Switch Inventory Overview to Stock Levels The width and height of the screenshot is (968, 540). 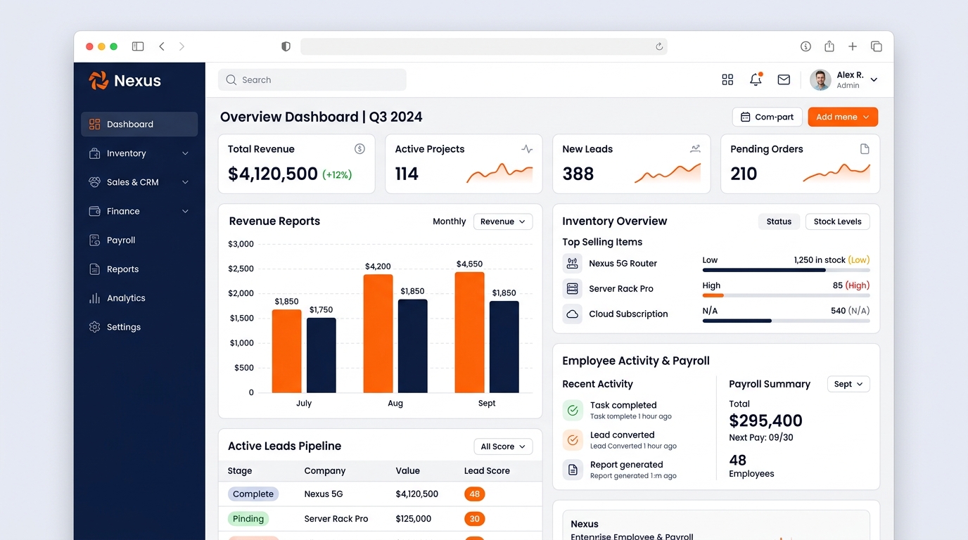[837, 221]
